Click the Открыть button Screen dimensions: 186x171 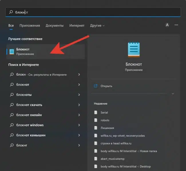(x=106, y=86)
